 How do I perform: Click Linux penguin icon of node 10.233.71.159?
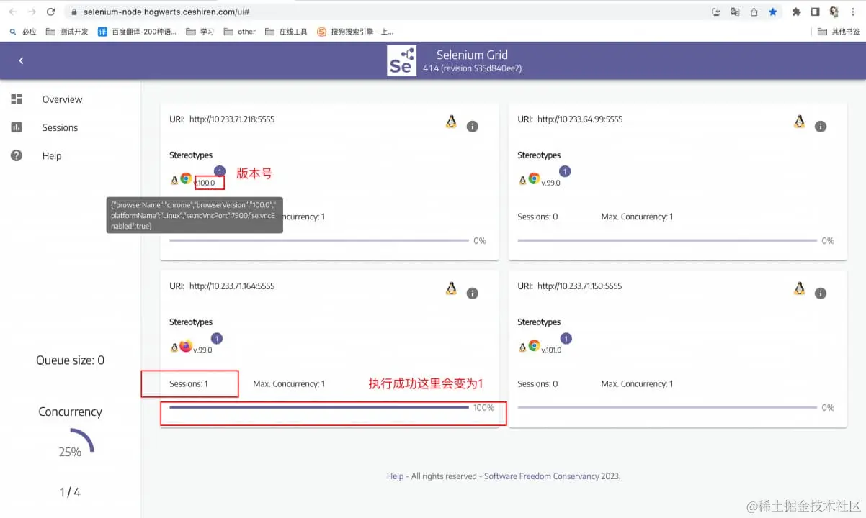click(x=799, y=288)
